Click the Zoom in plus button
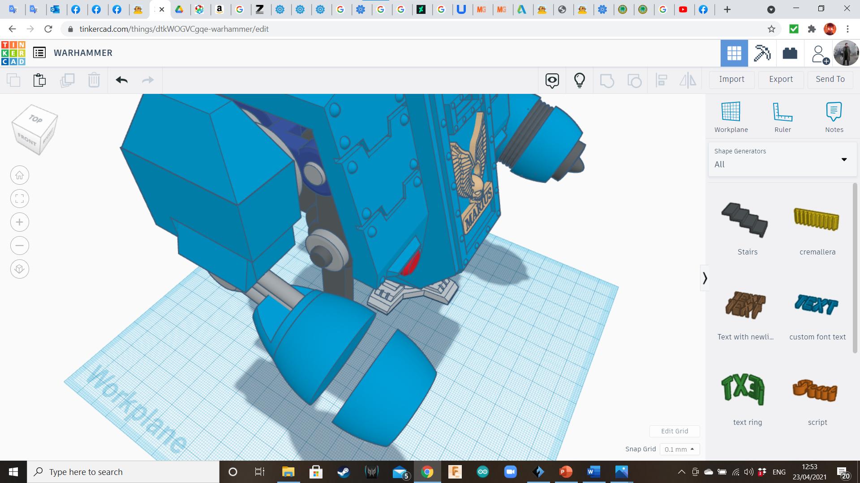Image resolution: width=860 pixels, height=483 pixels. (x=20, y=222)
